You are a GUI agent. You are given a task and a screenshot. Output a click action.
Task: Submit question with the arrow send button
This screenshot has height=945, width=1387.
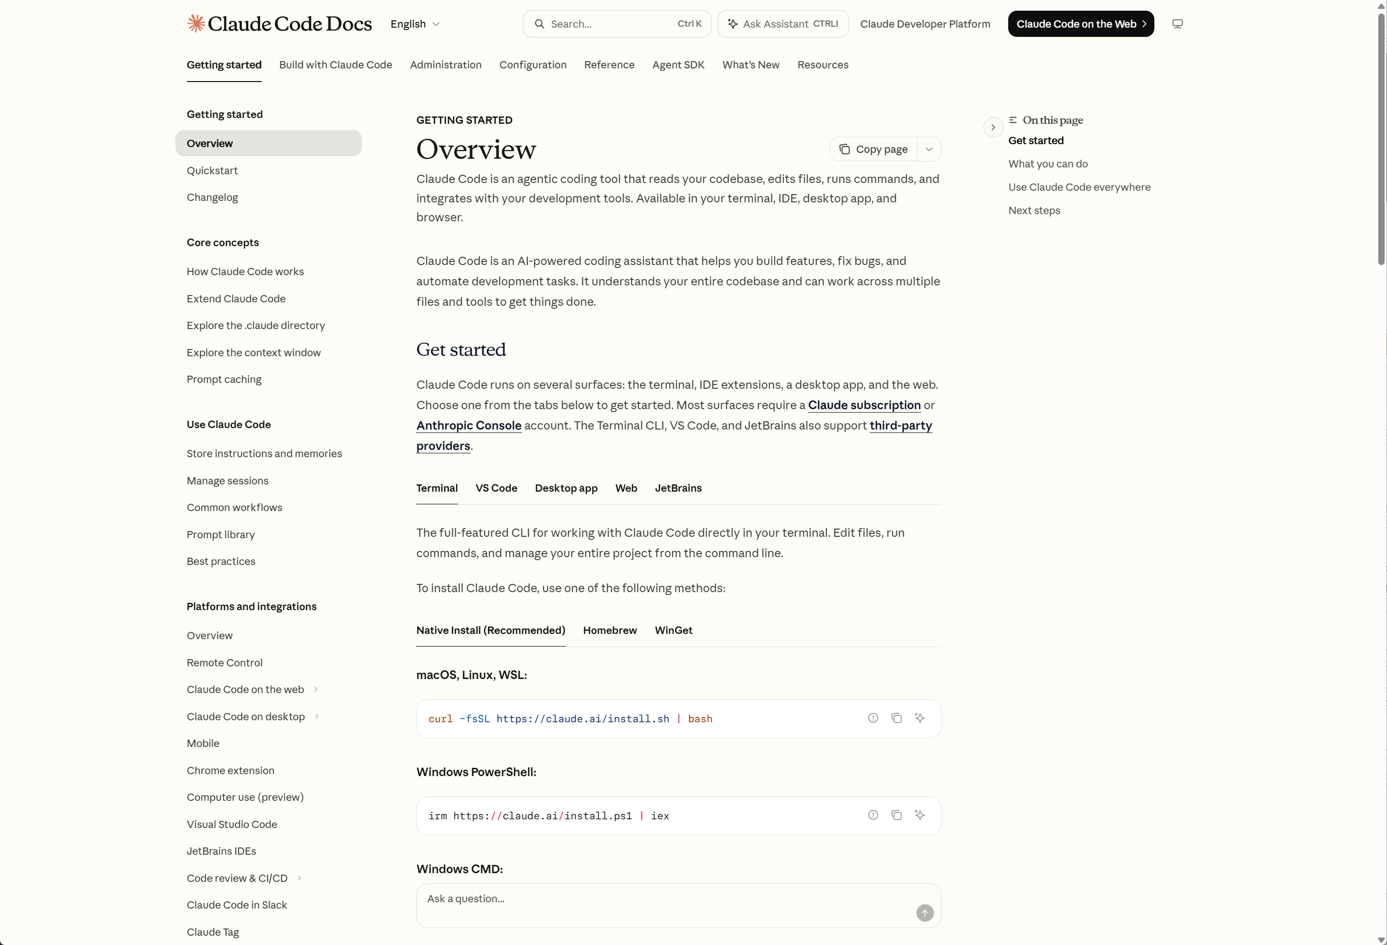925,913
